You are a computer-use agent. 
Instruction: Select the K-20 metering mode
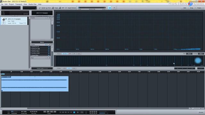[x=64, y=68]
